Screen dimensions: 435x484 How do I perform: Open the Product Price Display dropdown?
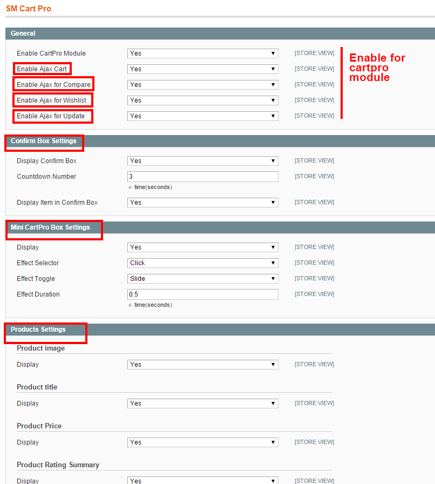point(203,442)
